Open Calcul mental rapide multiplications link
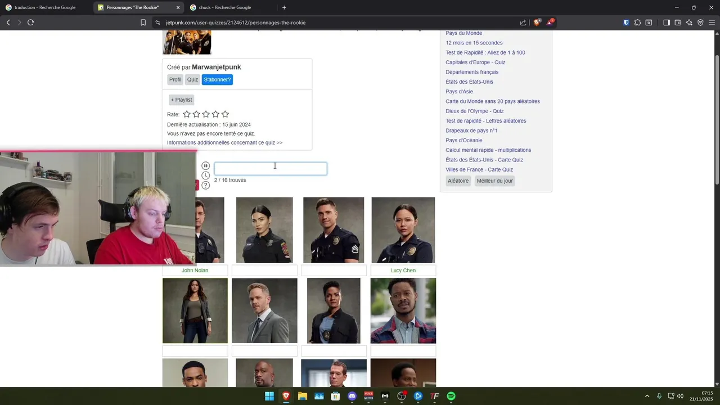Viewport: 720px width, 405px height. coord(488,150)
